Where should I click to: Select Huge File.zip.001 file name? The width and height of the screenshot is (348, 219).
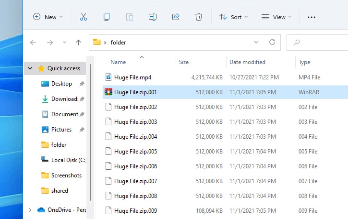[x=135, y=92]
